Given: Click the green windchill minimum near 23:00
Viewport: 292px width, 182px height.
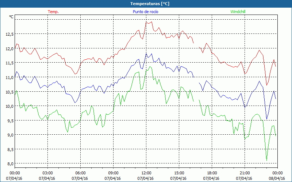Looking at the screenshot, I should (267, 161).
